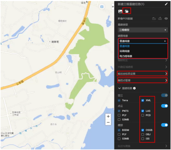
Task: Collapse the side panel with double-arrow icon
Action: pos(113,6)
